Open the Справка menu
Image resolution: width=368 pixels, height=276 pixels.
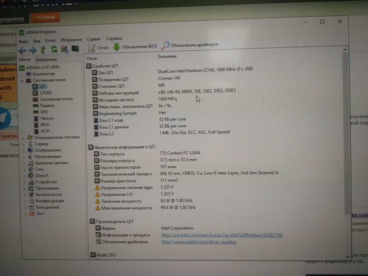[x=114, y=39]
